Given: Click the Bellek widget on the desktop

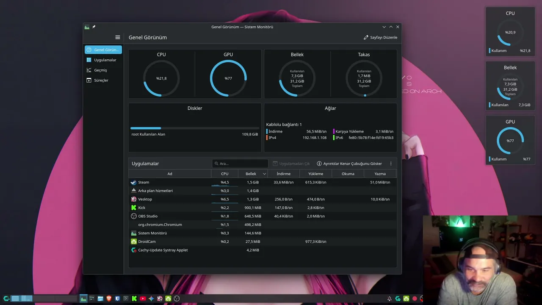Looking at the screenshot, I should pyautogui.click(x=510, y=86).
